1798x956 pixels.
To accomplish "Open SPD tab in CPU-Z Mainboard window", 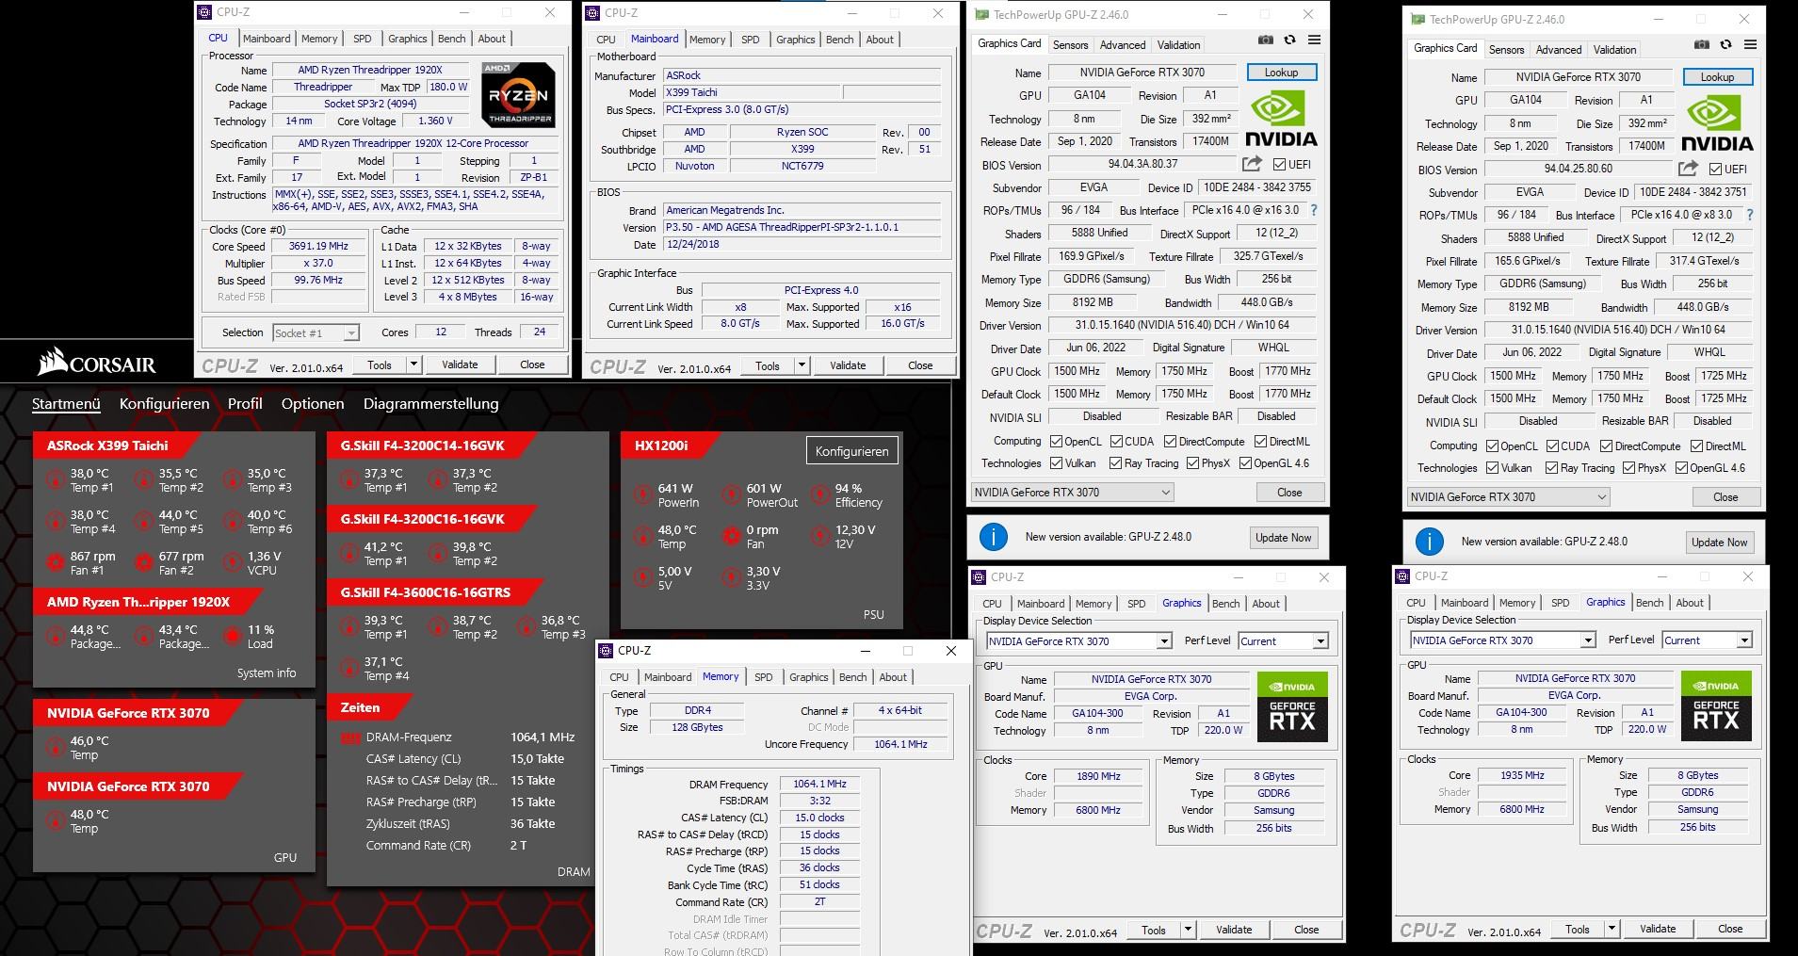I will (751, 40).
